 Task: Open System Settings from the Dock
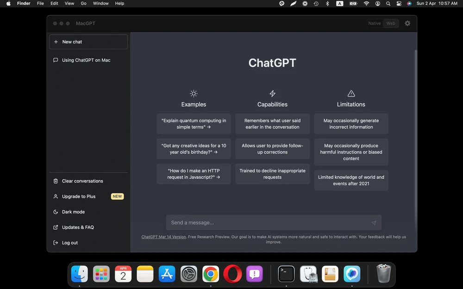pyautogui.click(x=189, y=274)
